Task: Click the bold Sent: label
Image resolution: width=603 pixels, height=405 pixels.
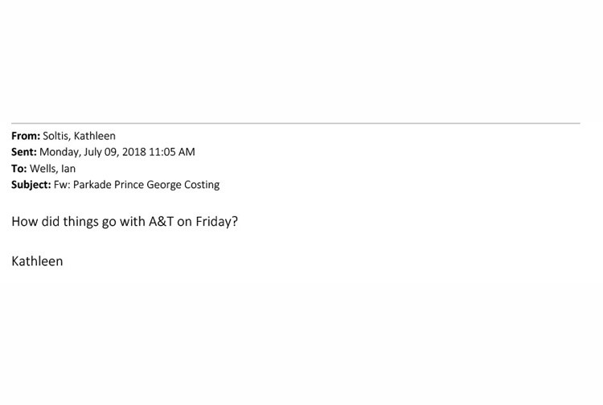Action: 24,152
